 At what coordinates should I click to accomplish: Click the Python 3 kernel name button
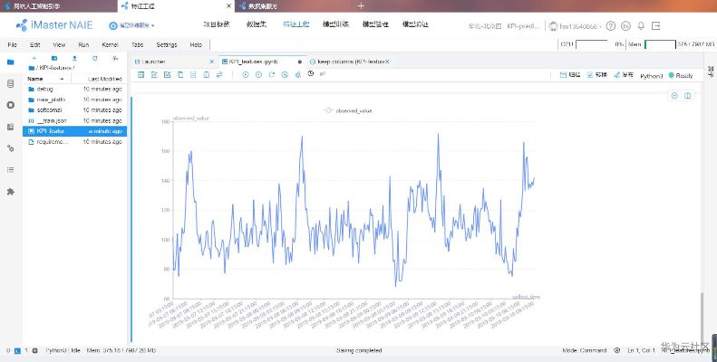click(651, 75)
